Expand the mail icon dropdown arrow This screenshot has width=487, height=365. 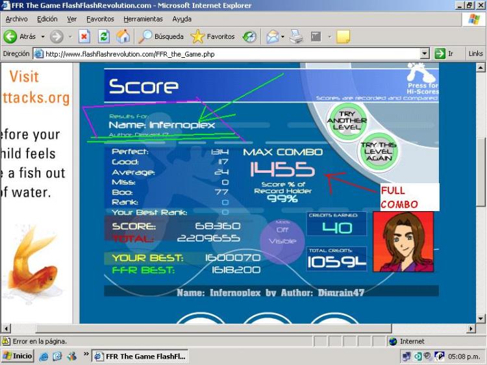pos(284,37)
